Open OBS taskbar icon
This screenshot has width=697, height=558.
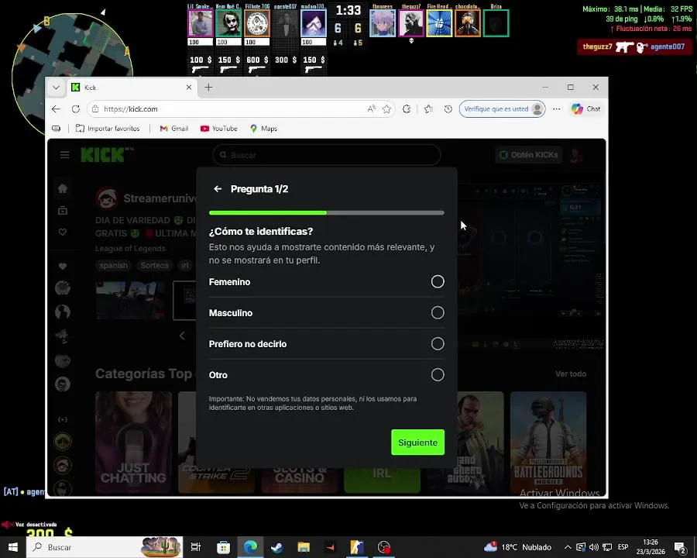point(384,547)
